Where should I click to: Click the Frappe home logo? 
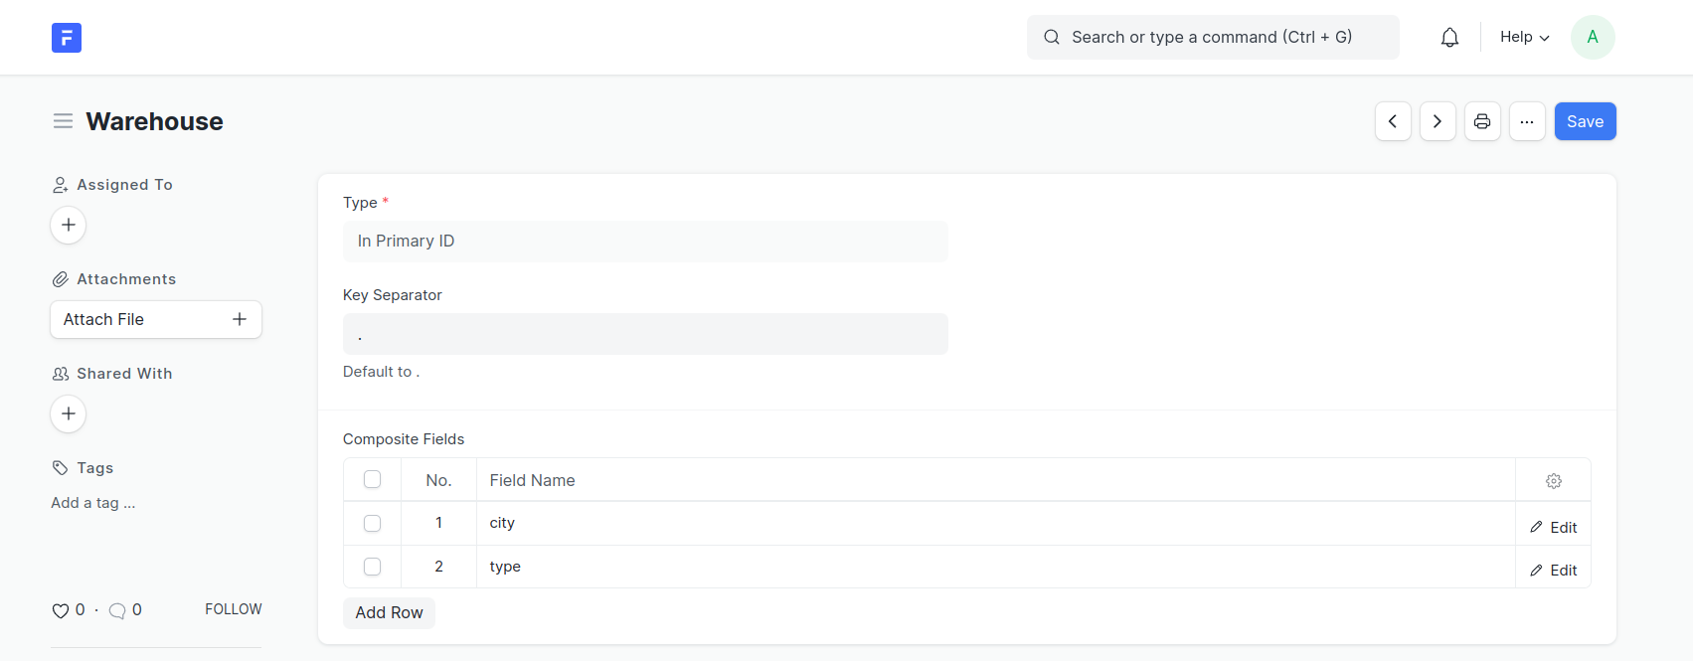click(67, 38)
